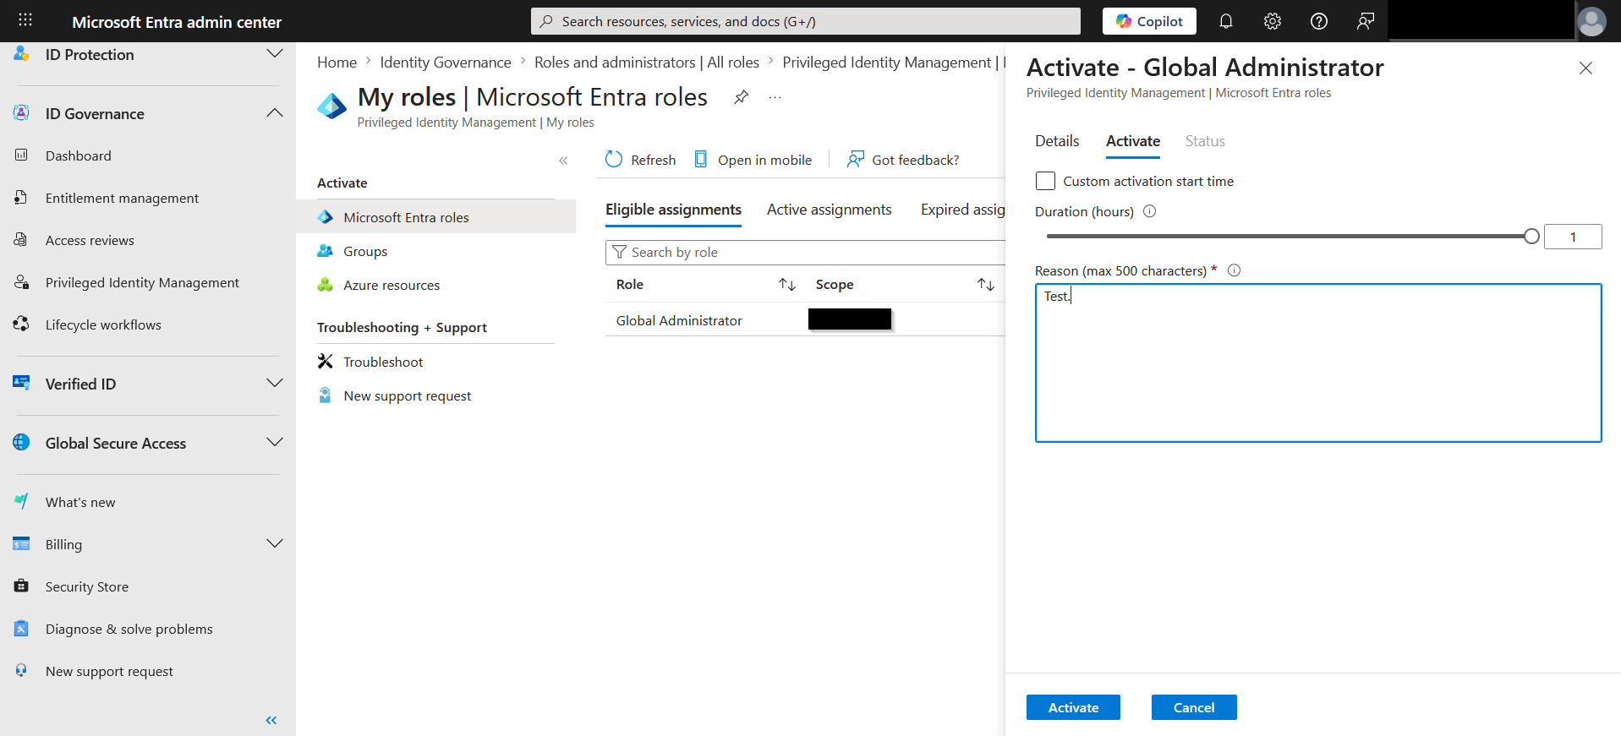Click Open in mobile
The height and width of the screenshot is (736, 1621).
pyautogui.click(x=753, y=160)
